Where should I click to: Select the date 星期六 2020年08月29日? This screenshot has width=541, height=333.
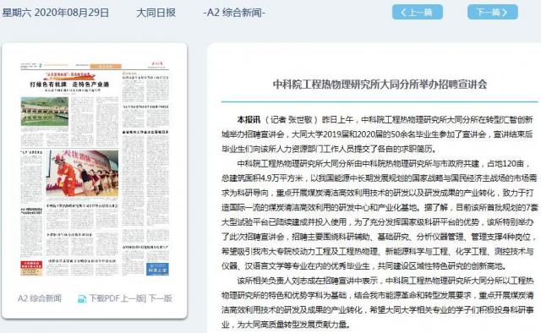tap(55, 13)
